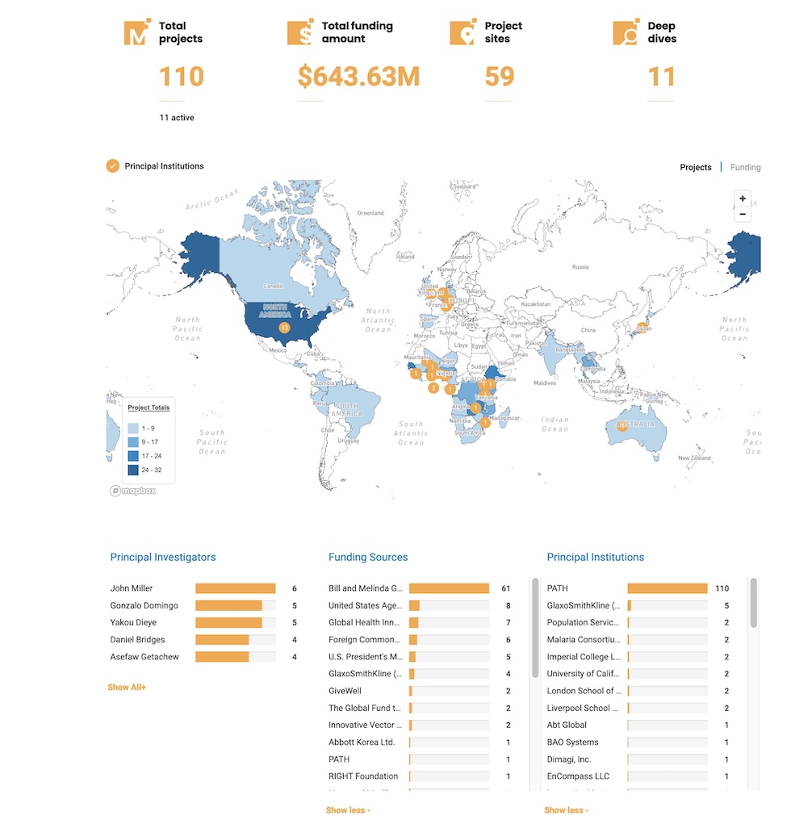This screenshot has height=828, width=791.
Task: Toggle the Principal Institutions checkbox
Action: point(112,165)
